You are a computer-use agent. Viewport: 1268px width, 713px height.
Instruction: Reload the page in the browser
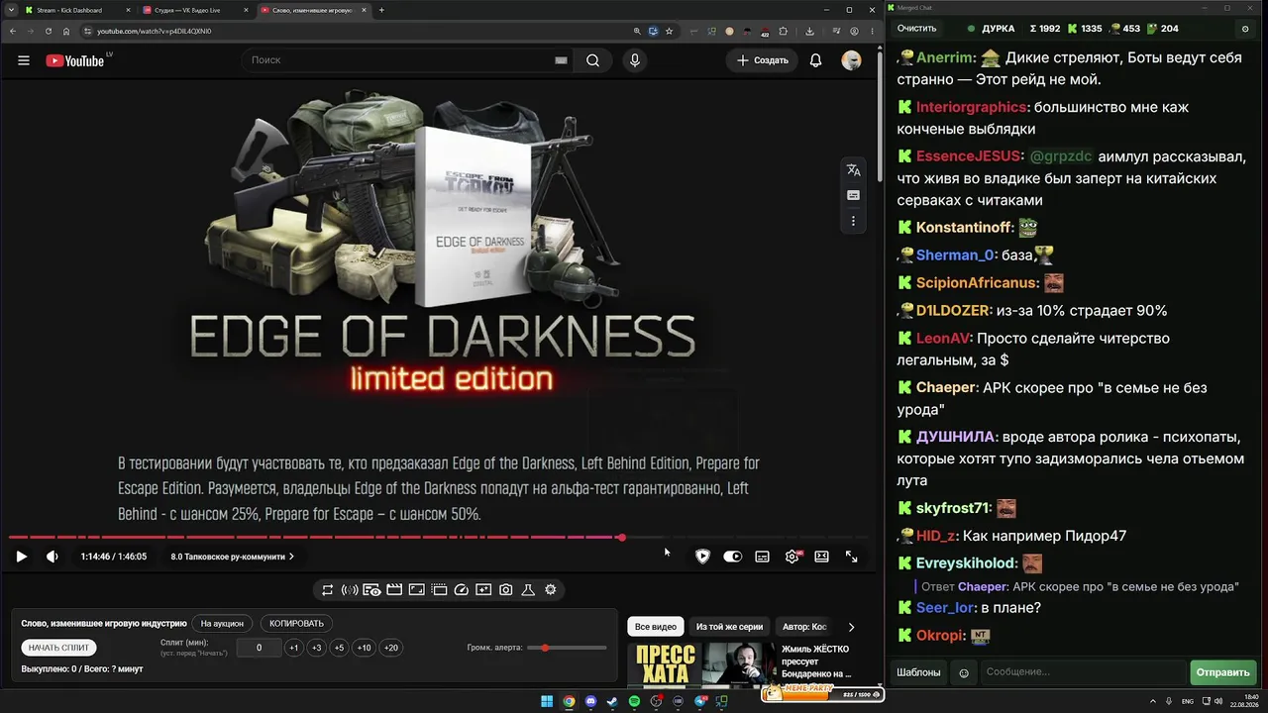pyautogui.click(x=49, y=31)
